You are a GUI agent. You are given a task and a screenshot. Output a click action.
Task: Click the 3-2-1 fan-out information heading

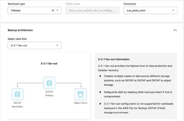114,59
